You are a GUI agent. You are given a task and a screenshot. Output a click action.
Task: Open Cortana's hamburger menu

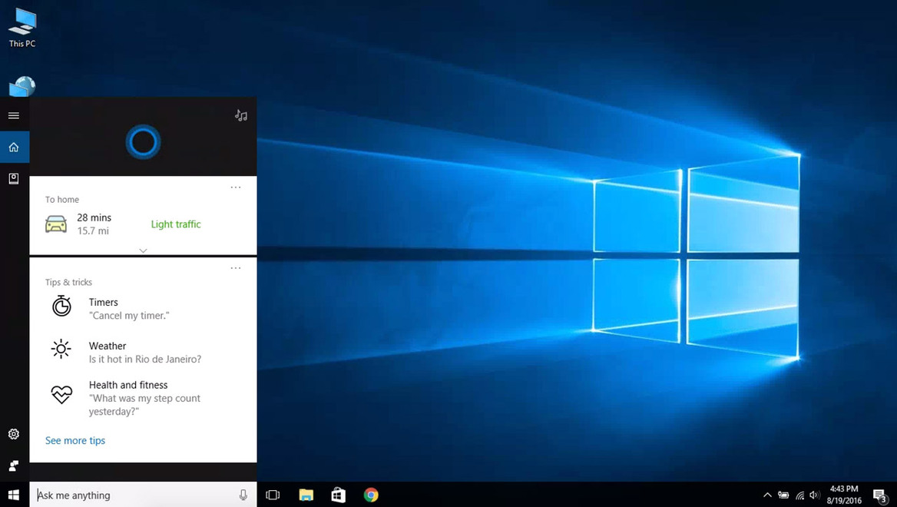click(x=13, y=115)
